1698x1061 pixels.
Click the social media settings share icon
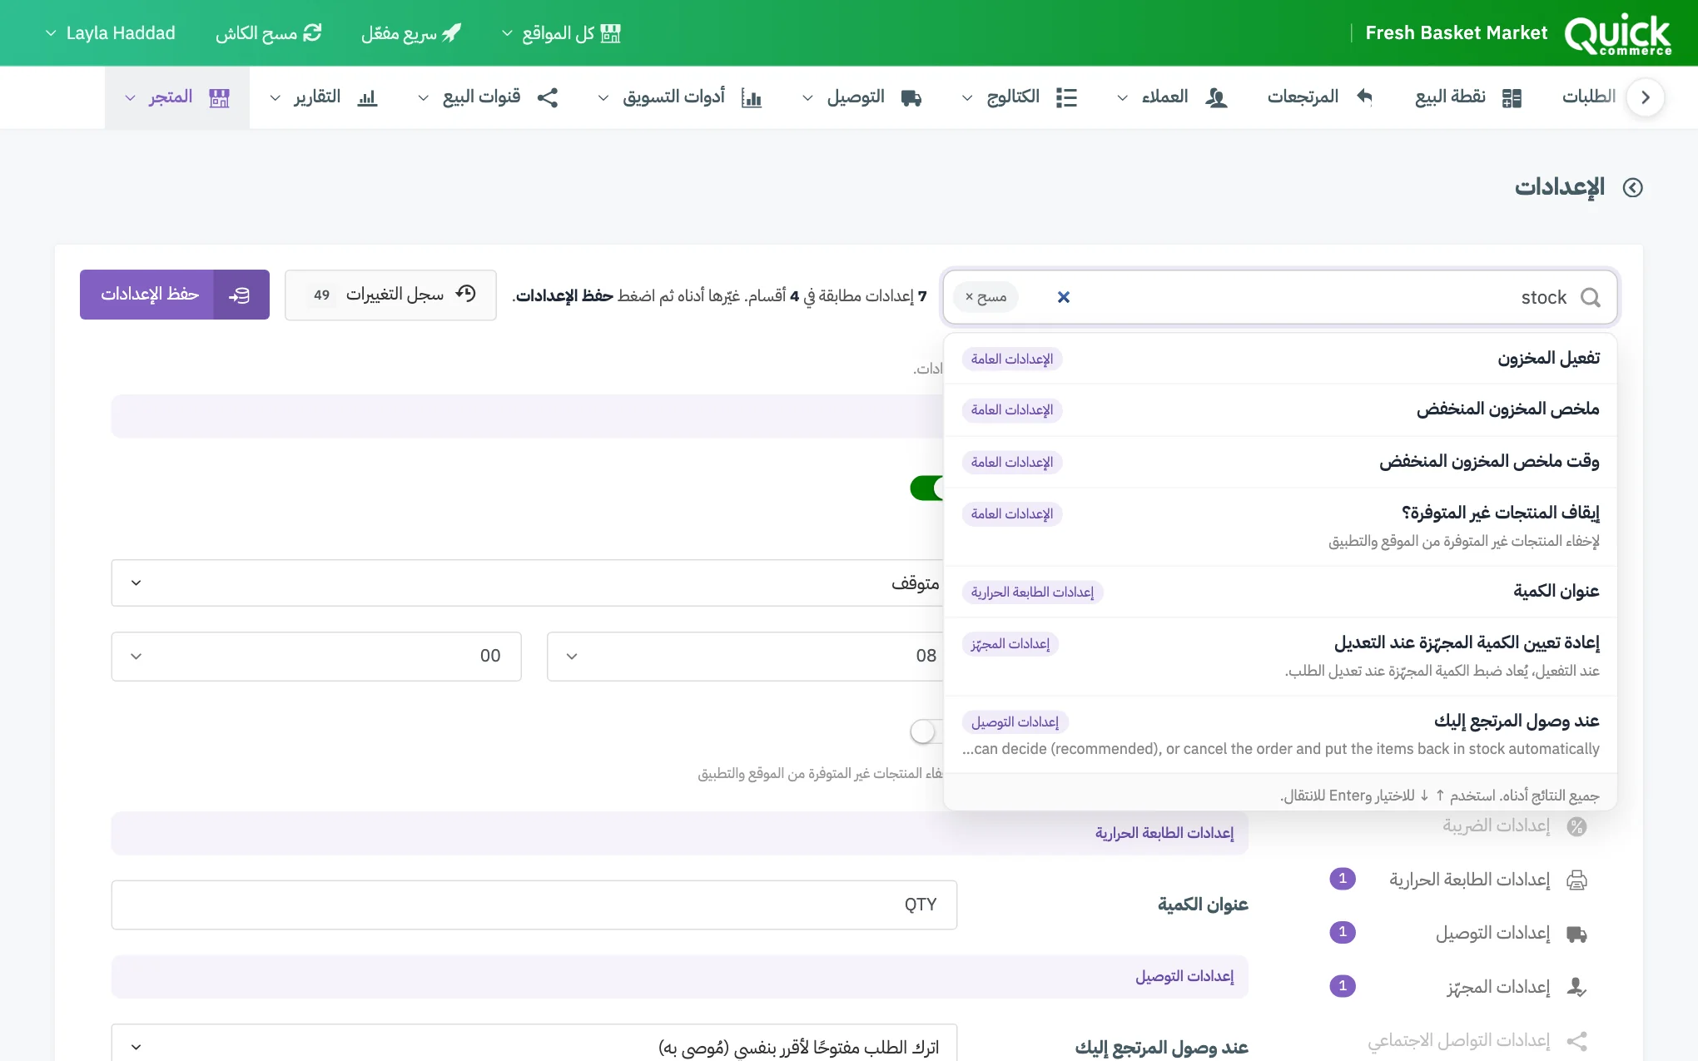pyautogui.click(x=1576, y=1041)
